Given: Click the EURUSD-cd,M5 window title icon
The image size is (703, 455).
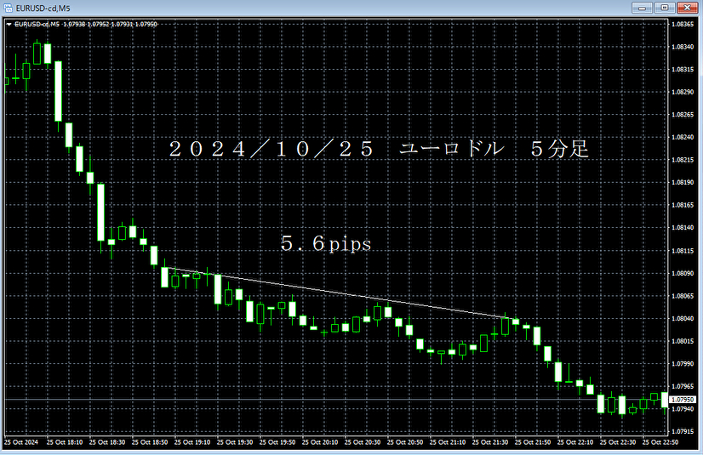Looking at the screenshot, I should 8,8.
